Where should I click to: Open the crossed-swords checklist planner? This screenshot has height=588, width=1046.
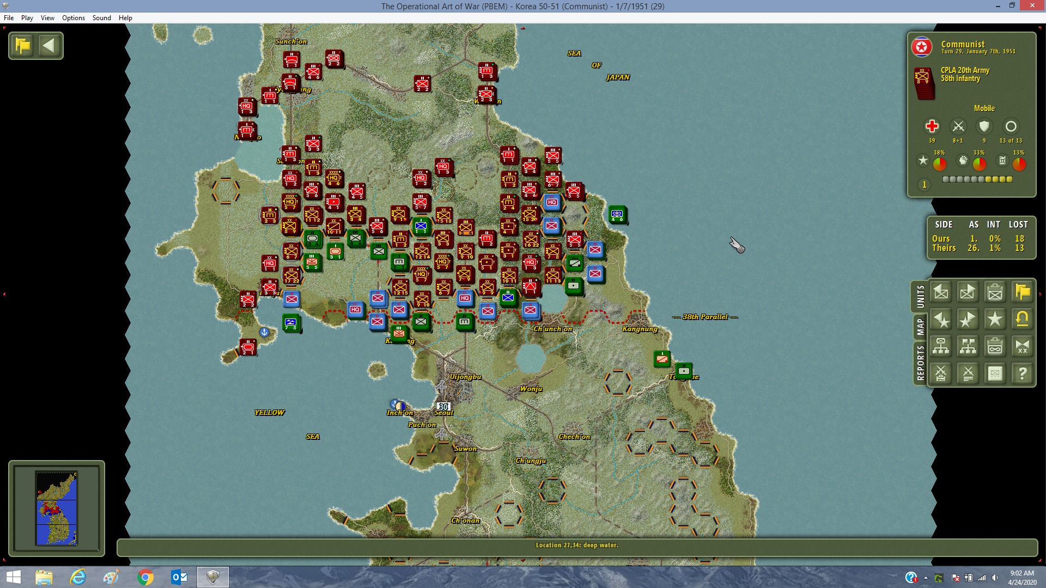pyautogui.click(x=941, y=373)
